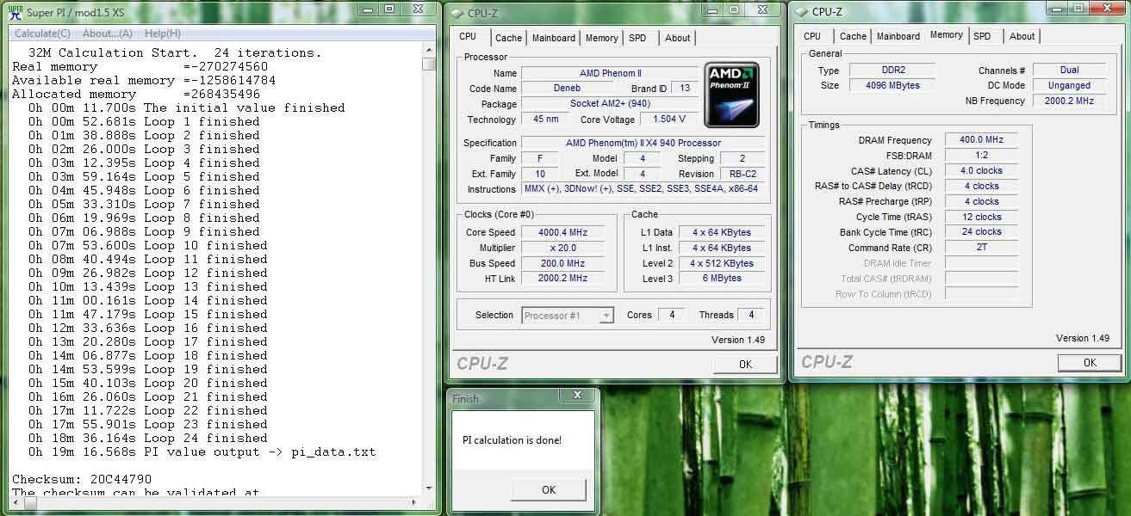Click the Core Speed value '4000.4 MHz'
Image resolution: width=1131 pixels, height=516 pixels.
[x=563, y=232]
